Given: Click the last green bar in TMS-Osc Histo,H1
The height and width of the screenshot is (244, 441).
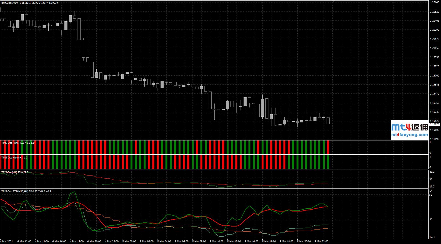Looking at the screenshot, I should coord(328,162).
